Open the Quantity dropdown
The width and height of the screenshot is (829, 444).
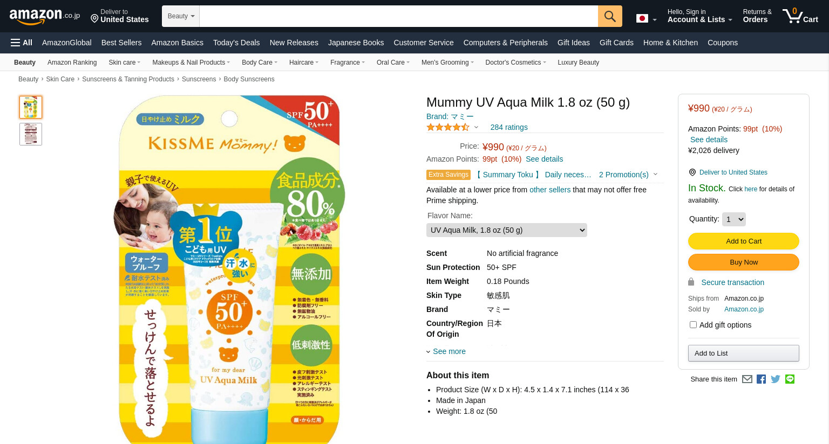tap(733, 219)
